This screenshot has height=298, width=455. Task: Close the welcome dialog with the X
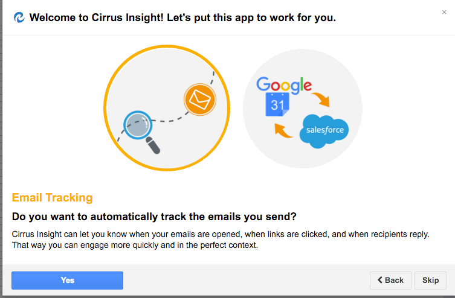pos(444,12)
